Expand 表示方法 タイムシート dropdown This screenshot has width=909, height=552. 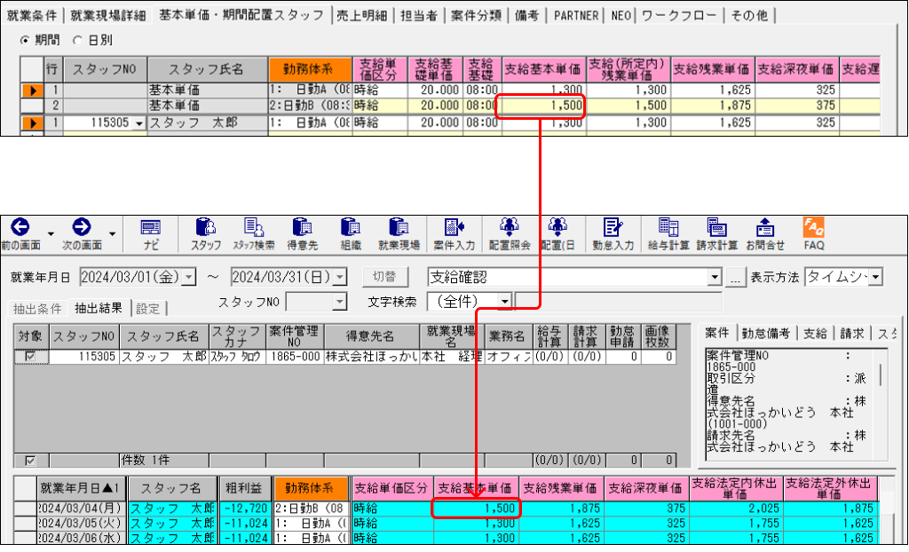(x=876, y=277)
